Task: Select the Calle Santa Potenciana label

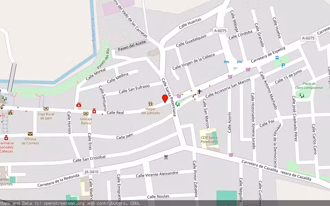Action: (168, 97)
